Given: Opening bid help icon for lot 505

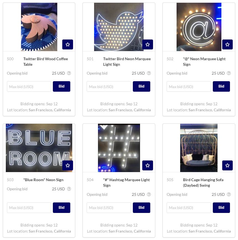Looking at the screenshot, I should click(x=229, y=194).
